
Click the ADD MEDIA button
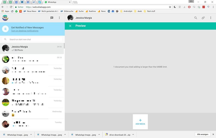[x=140, y=122]
